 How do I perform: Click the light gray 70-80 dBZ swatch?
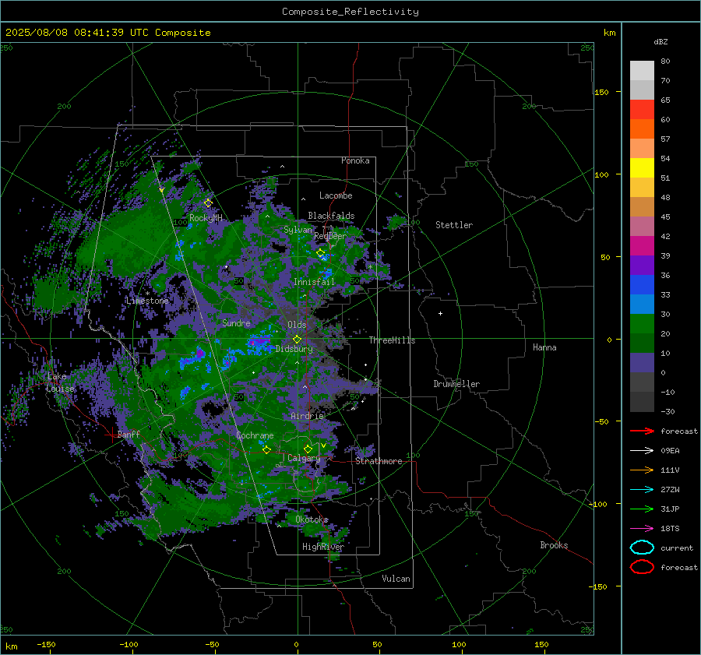click(x=642, y=70)
